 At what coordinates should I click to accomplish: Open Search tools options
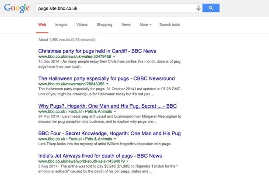pyautogui.click(x=169, y=25)
